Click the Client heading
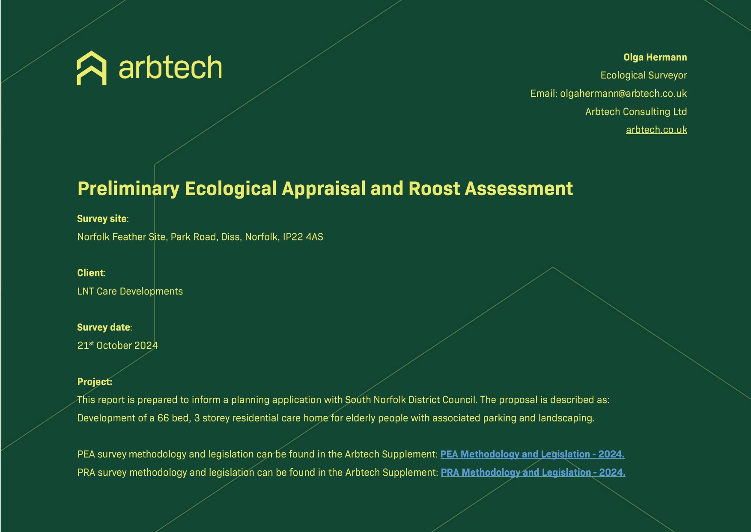The image size is (751, 532). coord(91,273)
